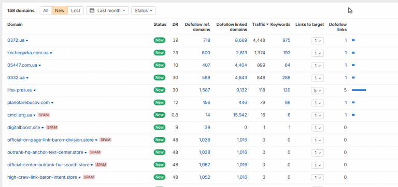
Task: Open the Status filter dropdown
Action: pyautogui.click(x=144, y=11)
